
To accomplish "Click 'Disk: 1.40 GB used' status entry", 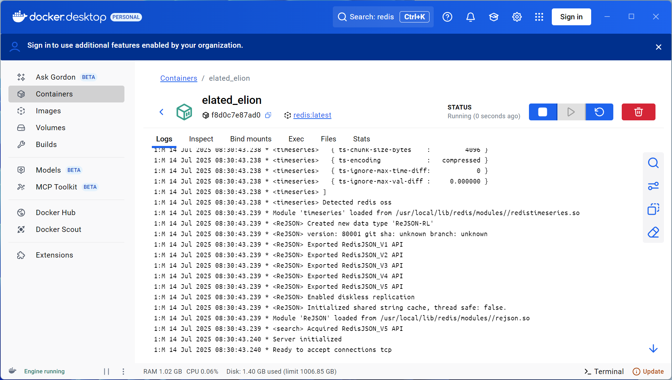I will [282, 372].
